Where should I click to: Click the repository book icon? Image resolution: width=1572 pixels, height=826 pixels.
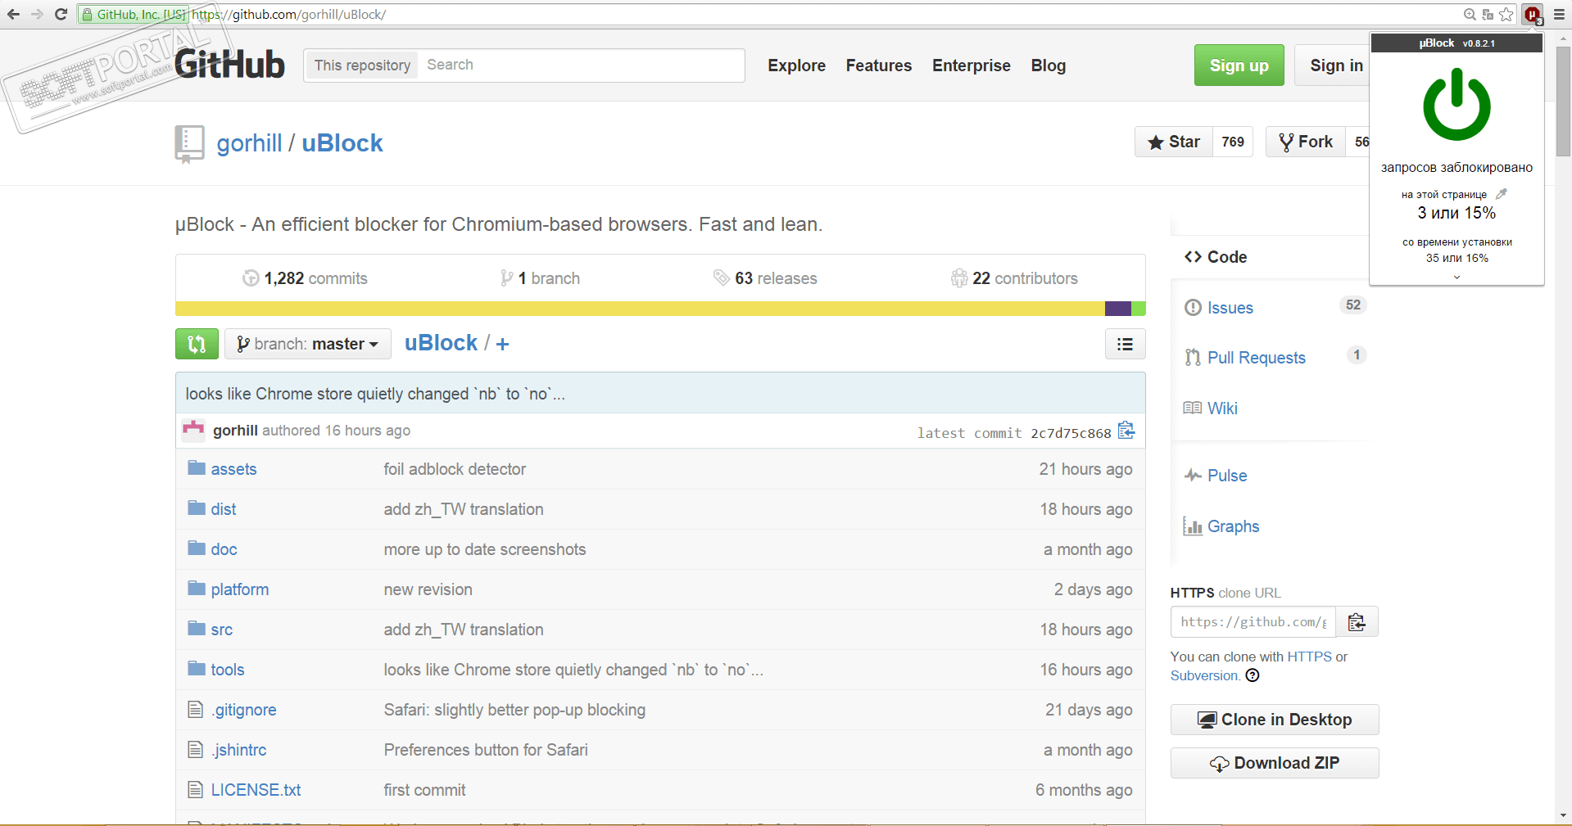click(x=189, y=144)
